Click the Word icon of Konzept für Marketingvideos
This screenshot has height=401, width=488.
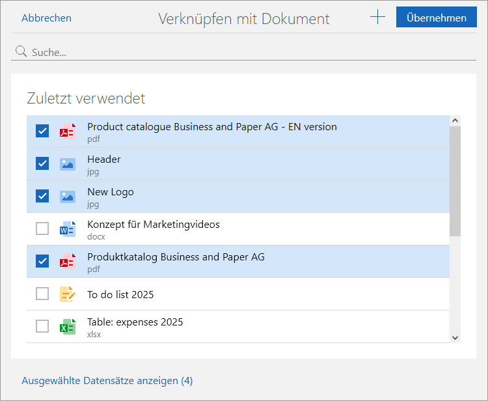(x=68, y=229)
